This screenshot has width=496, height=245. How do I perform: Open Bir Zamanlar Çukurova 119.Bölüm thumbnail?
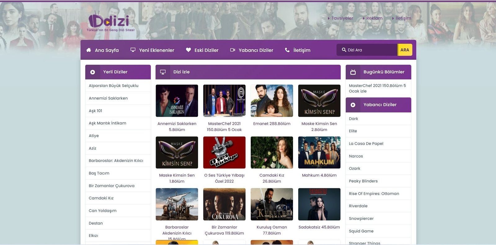coord(224,204)
